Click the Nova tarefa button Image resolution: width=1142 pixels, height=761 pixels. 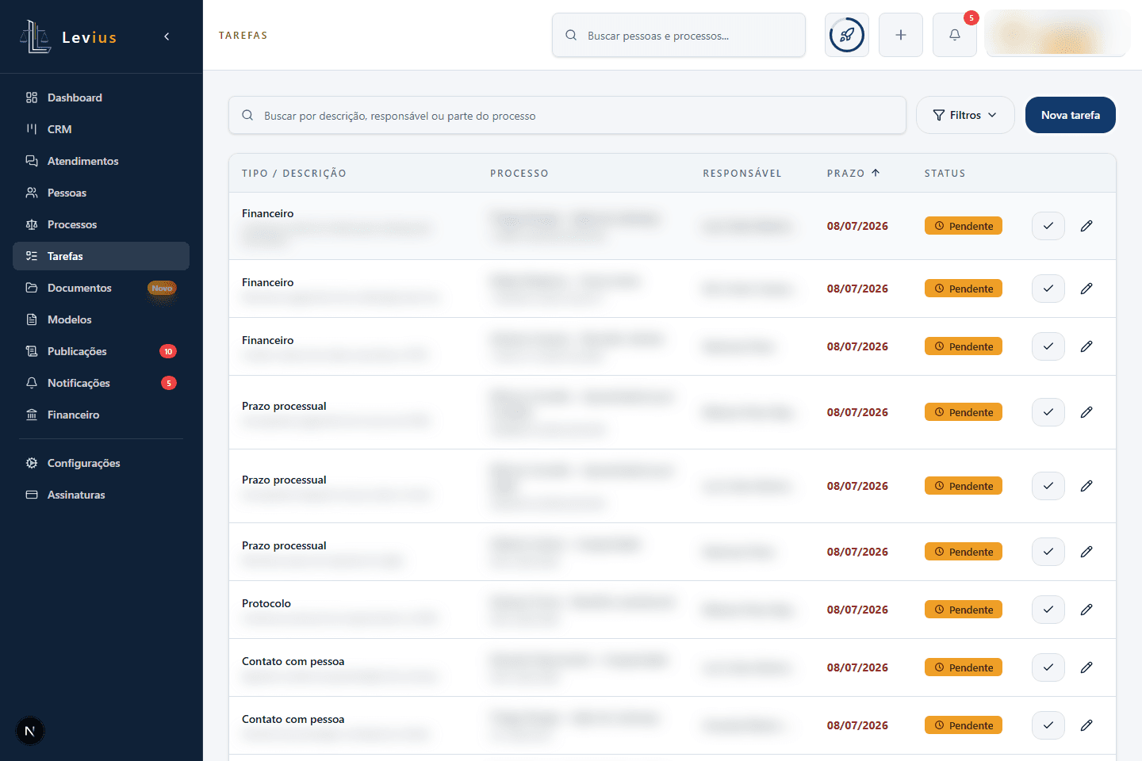click(1071, 115)
